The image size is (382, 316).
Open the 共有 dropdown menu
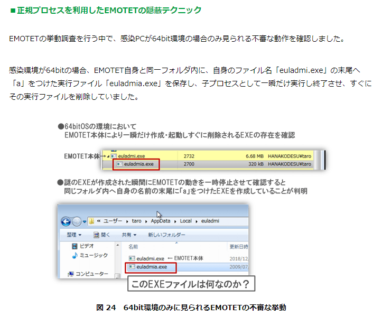coord(128,234)
